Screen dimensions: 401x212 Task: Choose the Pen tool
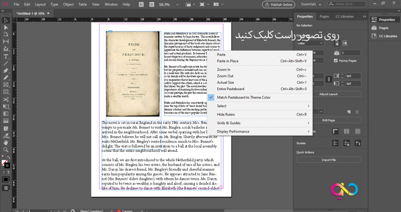click(x=6, y=70)
